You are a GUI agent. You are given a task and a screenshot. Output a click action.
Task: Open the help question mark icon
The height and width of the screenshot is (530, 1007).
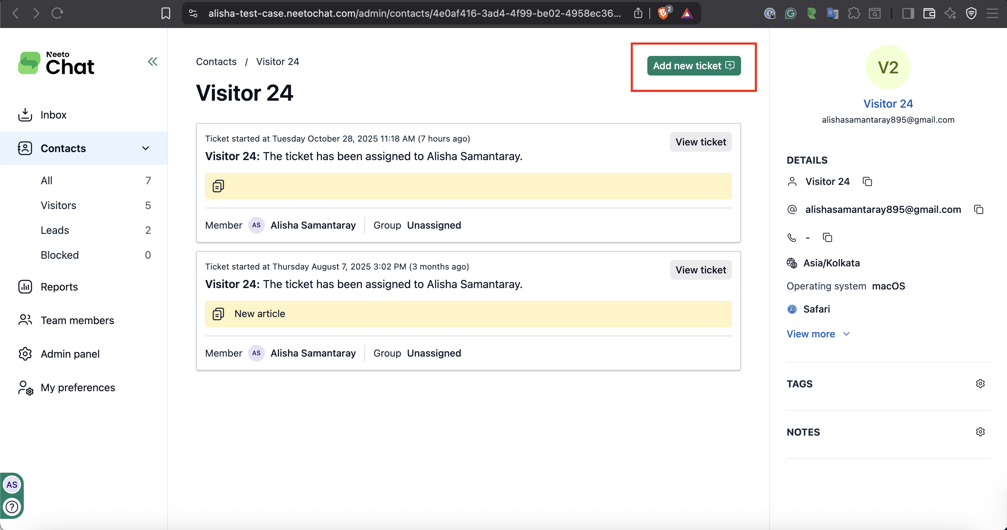coord(12,507)
